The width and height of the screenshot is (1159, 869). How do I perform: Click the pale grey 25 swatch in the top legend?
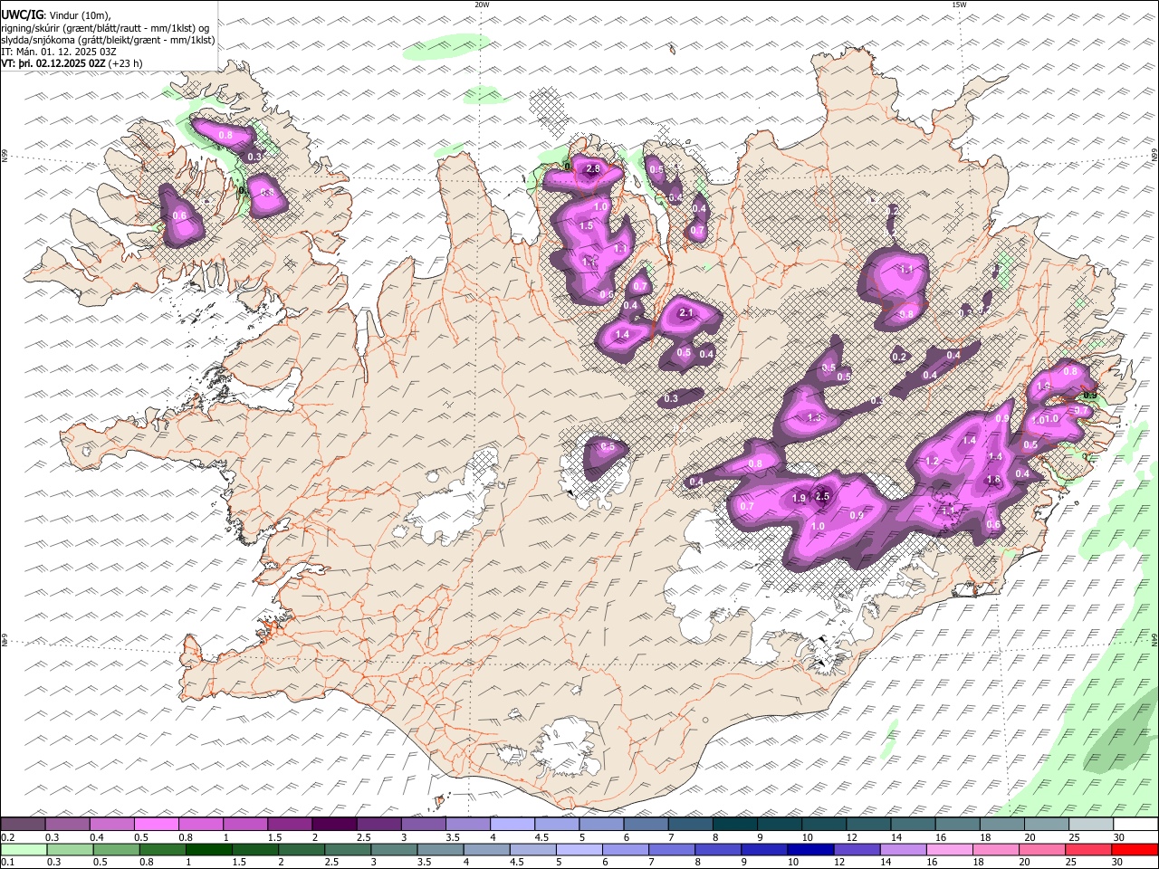tap(1090, 825)
